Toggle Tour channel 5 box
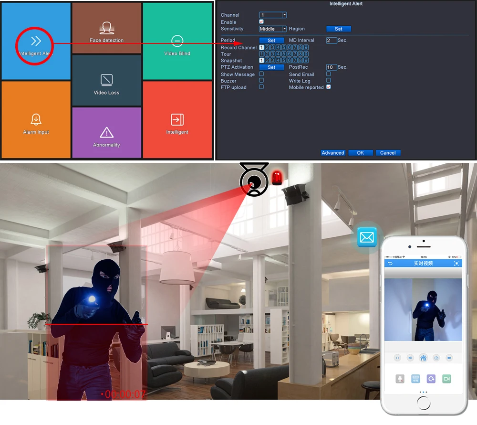Image resolution: width=477 pixels, height=425 pixels. click(x=284, y=53)
